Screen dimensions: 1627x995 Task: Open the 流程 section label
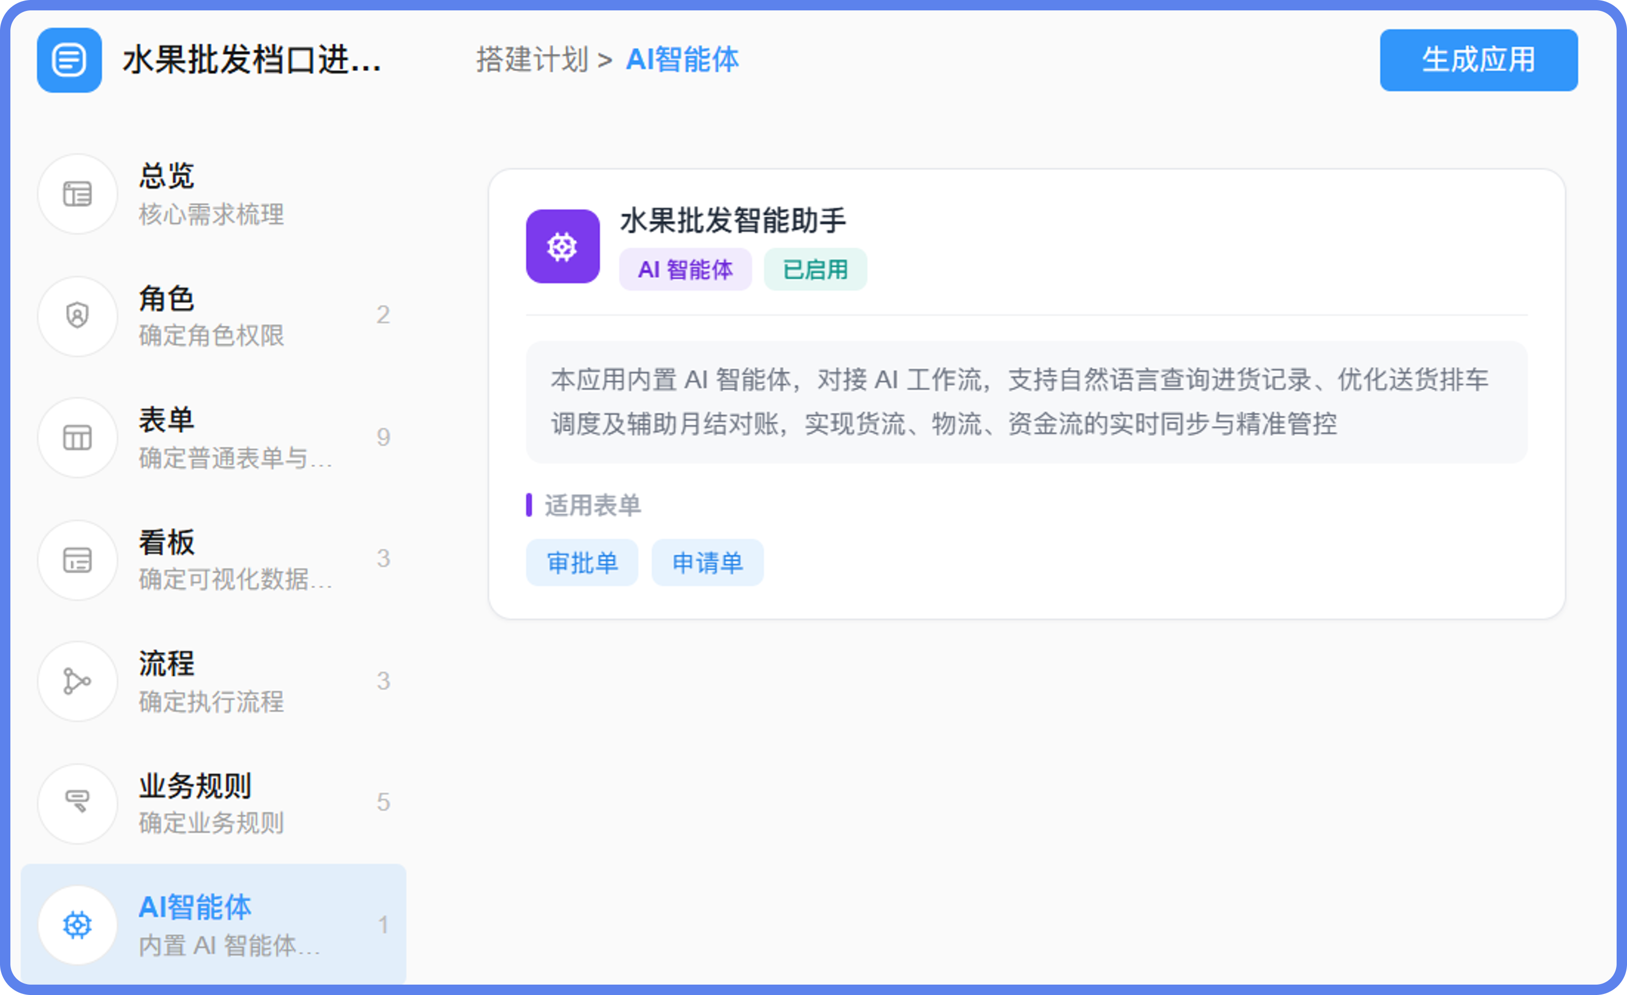166,664
